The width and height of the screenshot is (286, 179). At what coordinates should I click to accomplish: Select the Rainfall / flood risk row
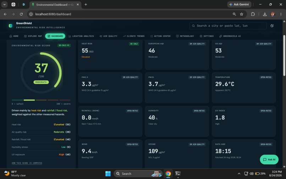[41, 139]
